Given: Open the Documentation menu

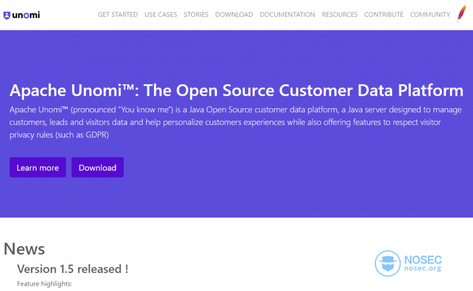Looking at the screenshot, I should pyautogui.click(x=287, y=14).
